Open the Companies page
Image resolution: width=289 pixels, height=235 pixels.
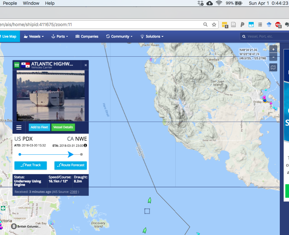tap(87, 36)
